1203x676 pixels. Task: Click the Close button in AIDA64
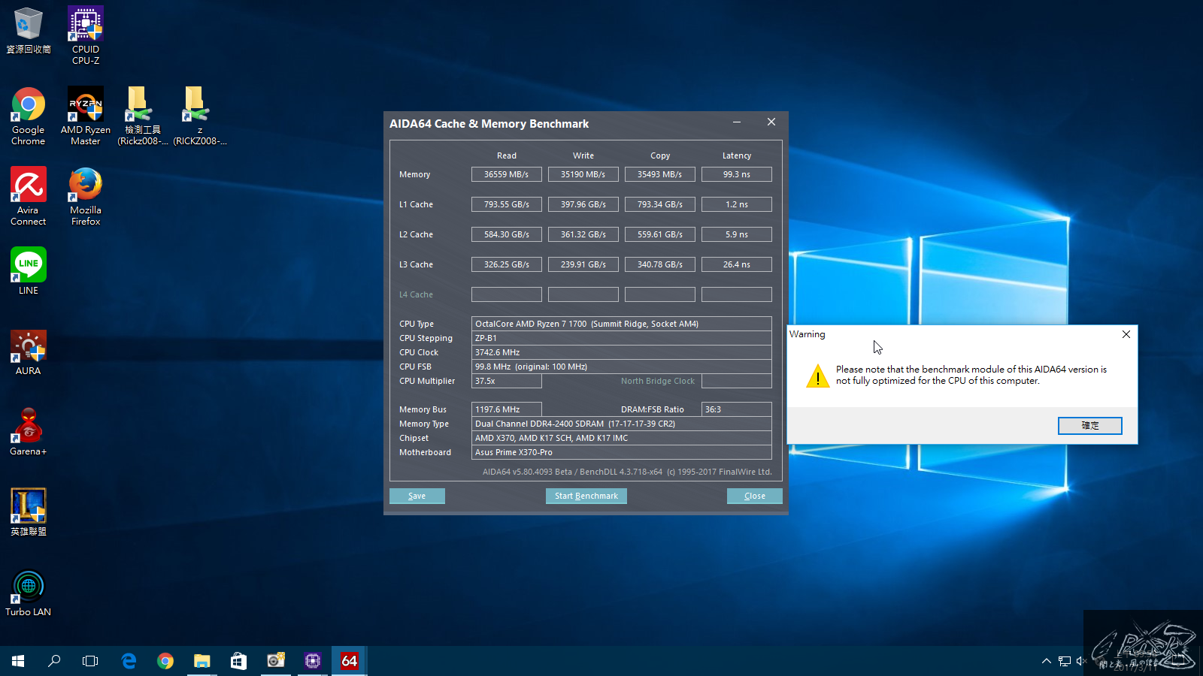click(755, 496)
